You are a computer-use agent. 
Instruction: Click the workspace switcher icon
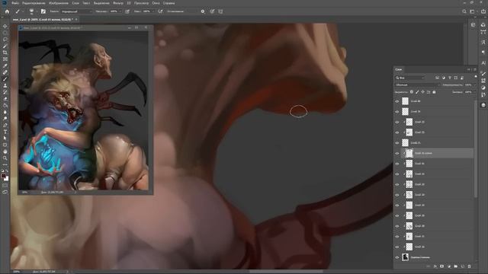[x=472, y=11]
